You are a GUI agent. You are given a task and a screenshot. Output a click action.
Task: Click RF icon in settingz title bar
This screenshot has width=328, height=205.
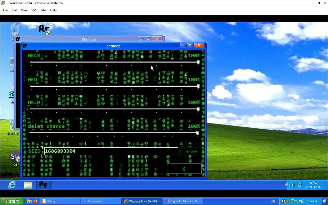click(x=25, y=46)
